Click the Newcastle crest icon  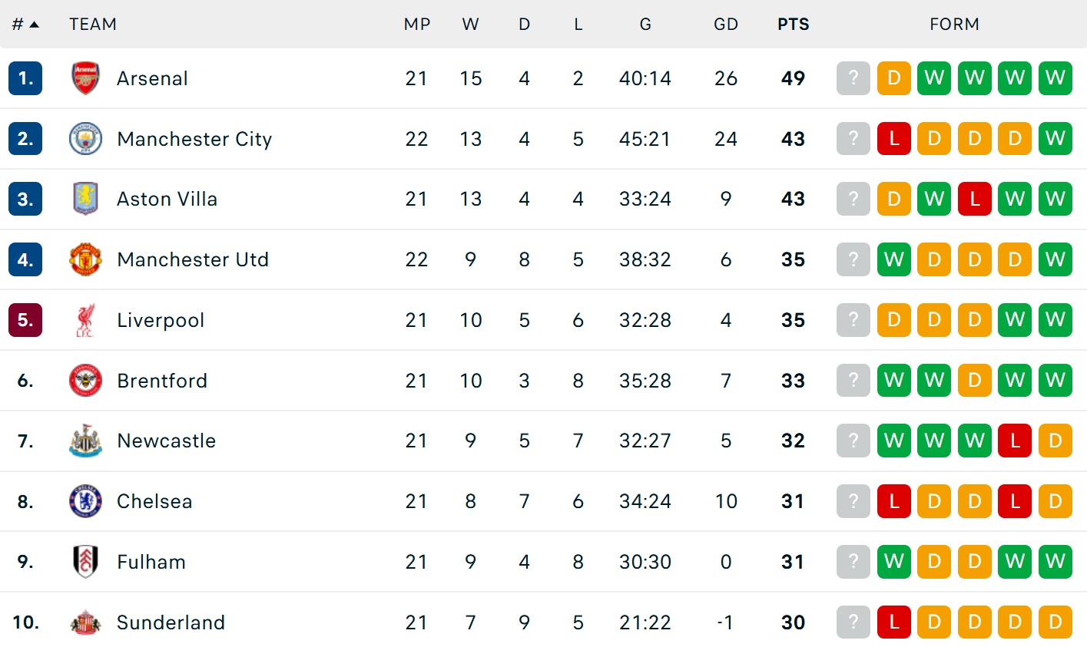(85, 441)
